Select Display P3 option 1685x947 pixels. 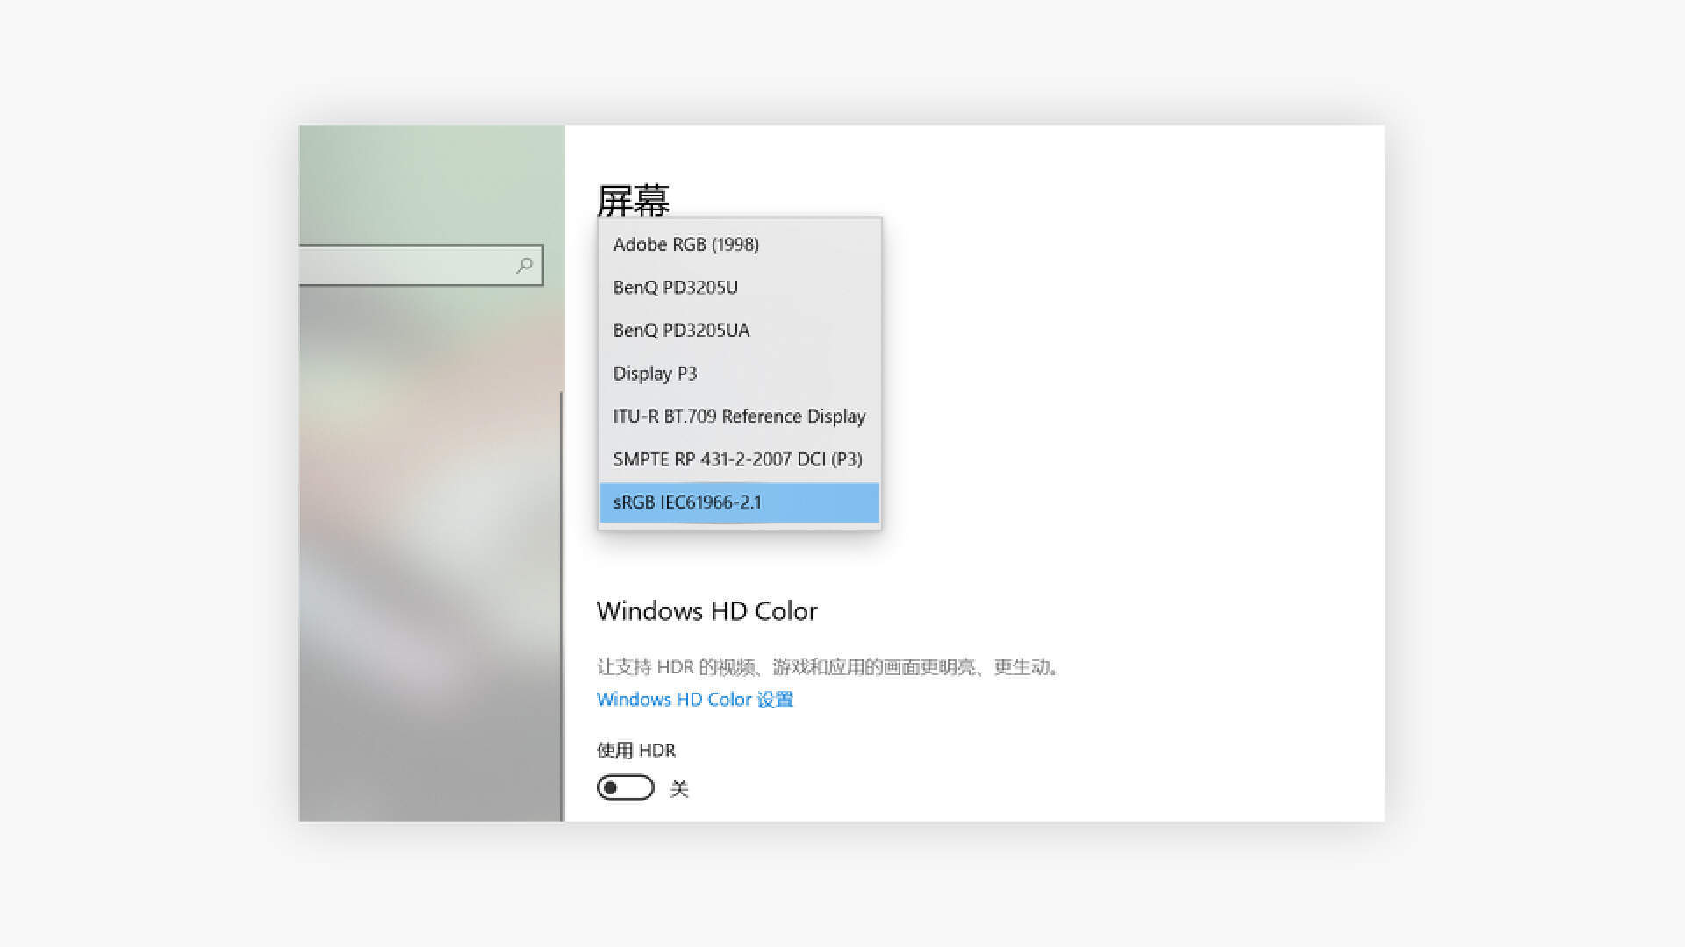[739, 373]
